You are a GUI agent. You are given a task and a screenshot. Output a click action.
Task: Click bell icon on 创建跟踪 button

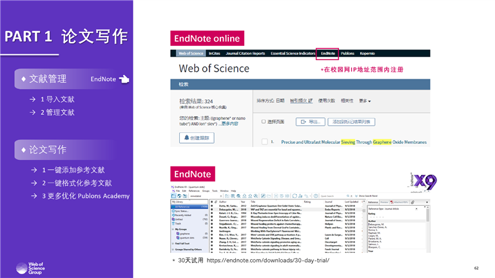pos(186,138)
